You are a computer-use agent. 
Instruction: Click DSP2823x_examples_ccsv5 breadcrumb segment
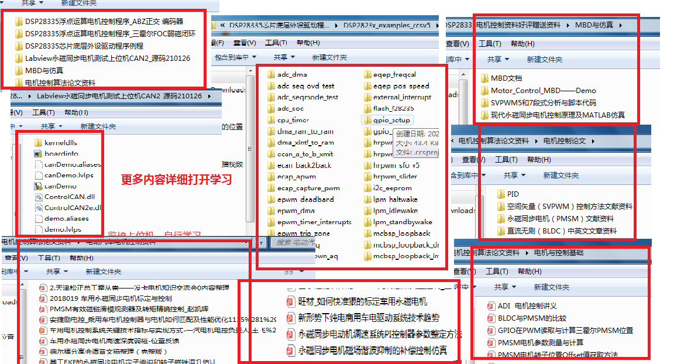(387, 26)
